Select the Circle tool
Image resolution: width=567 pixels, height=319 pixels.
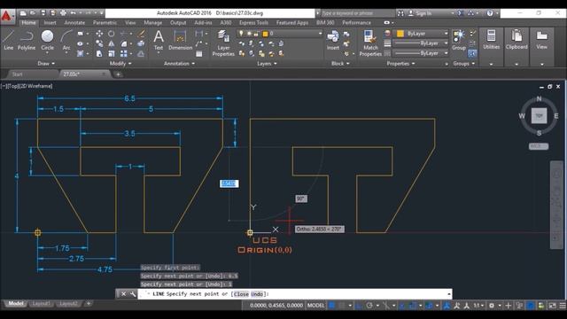(x=47, y=40)
